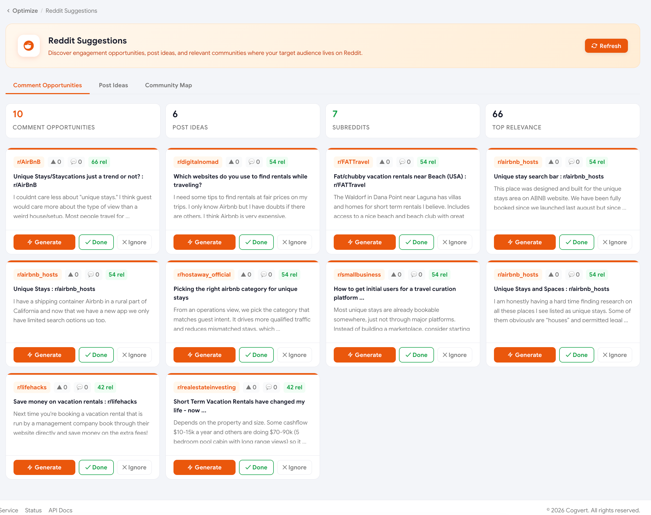This screenshot has height=515, width=651.
Task: Generate comment for r/realestateinvesting post
Action: 204,467
